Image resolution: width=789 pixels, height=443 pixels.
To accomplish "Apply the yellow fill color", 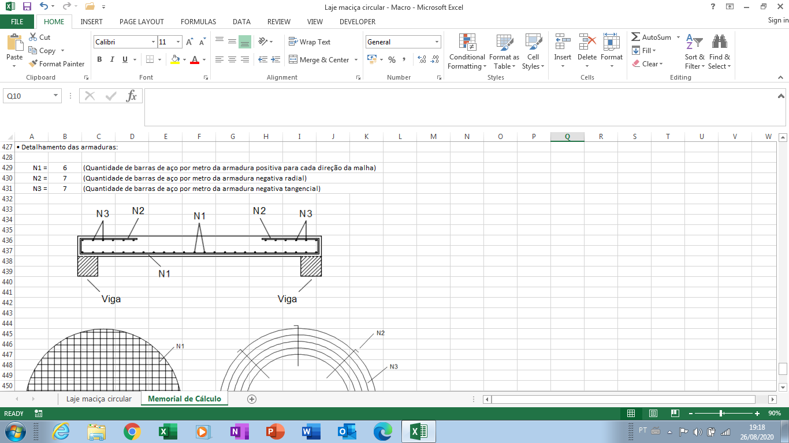I will click(x=176, y=59).
